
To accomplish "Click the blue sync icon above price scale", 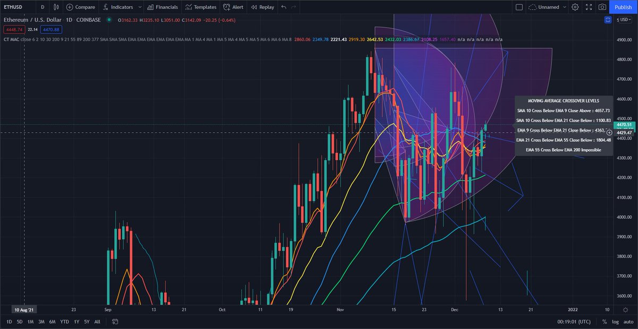I will click(x=608, y=20).
